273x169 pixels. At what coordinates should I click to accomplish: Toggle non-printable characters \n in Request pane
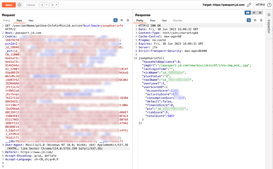coord(122,20)
